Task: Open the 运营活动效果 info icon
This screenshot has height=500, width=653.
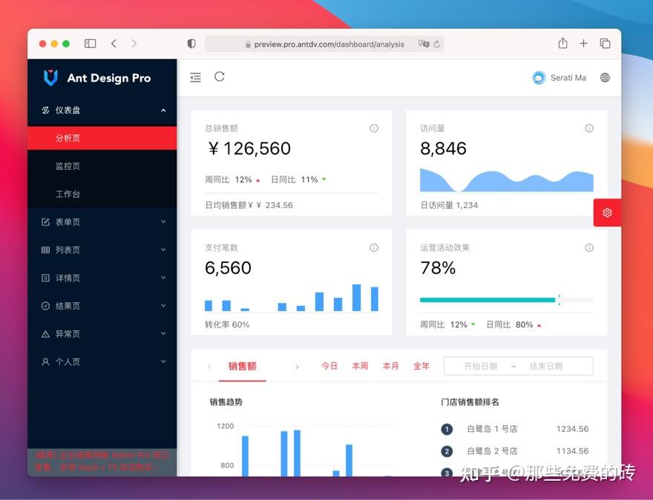Action: point(589,247)
